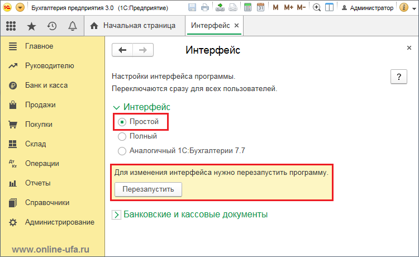This screenshot has width=419, height=257.
Task: Open the service dropdown arrow beside info icon
Action: point(414,8)
